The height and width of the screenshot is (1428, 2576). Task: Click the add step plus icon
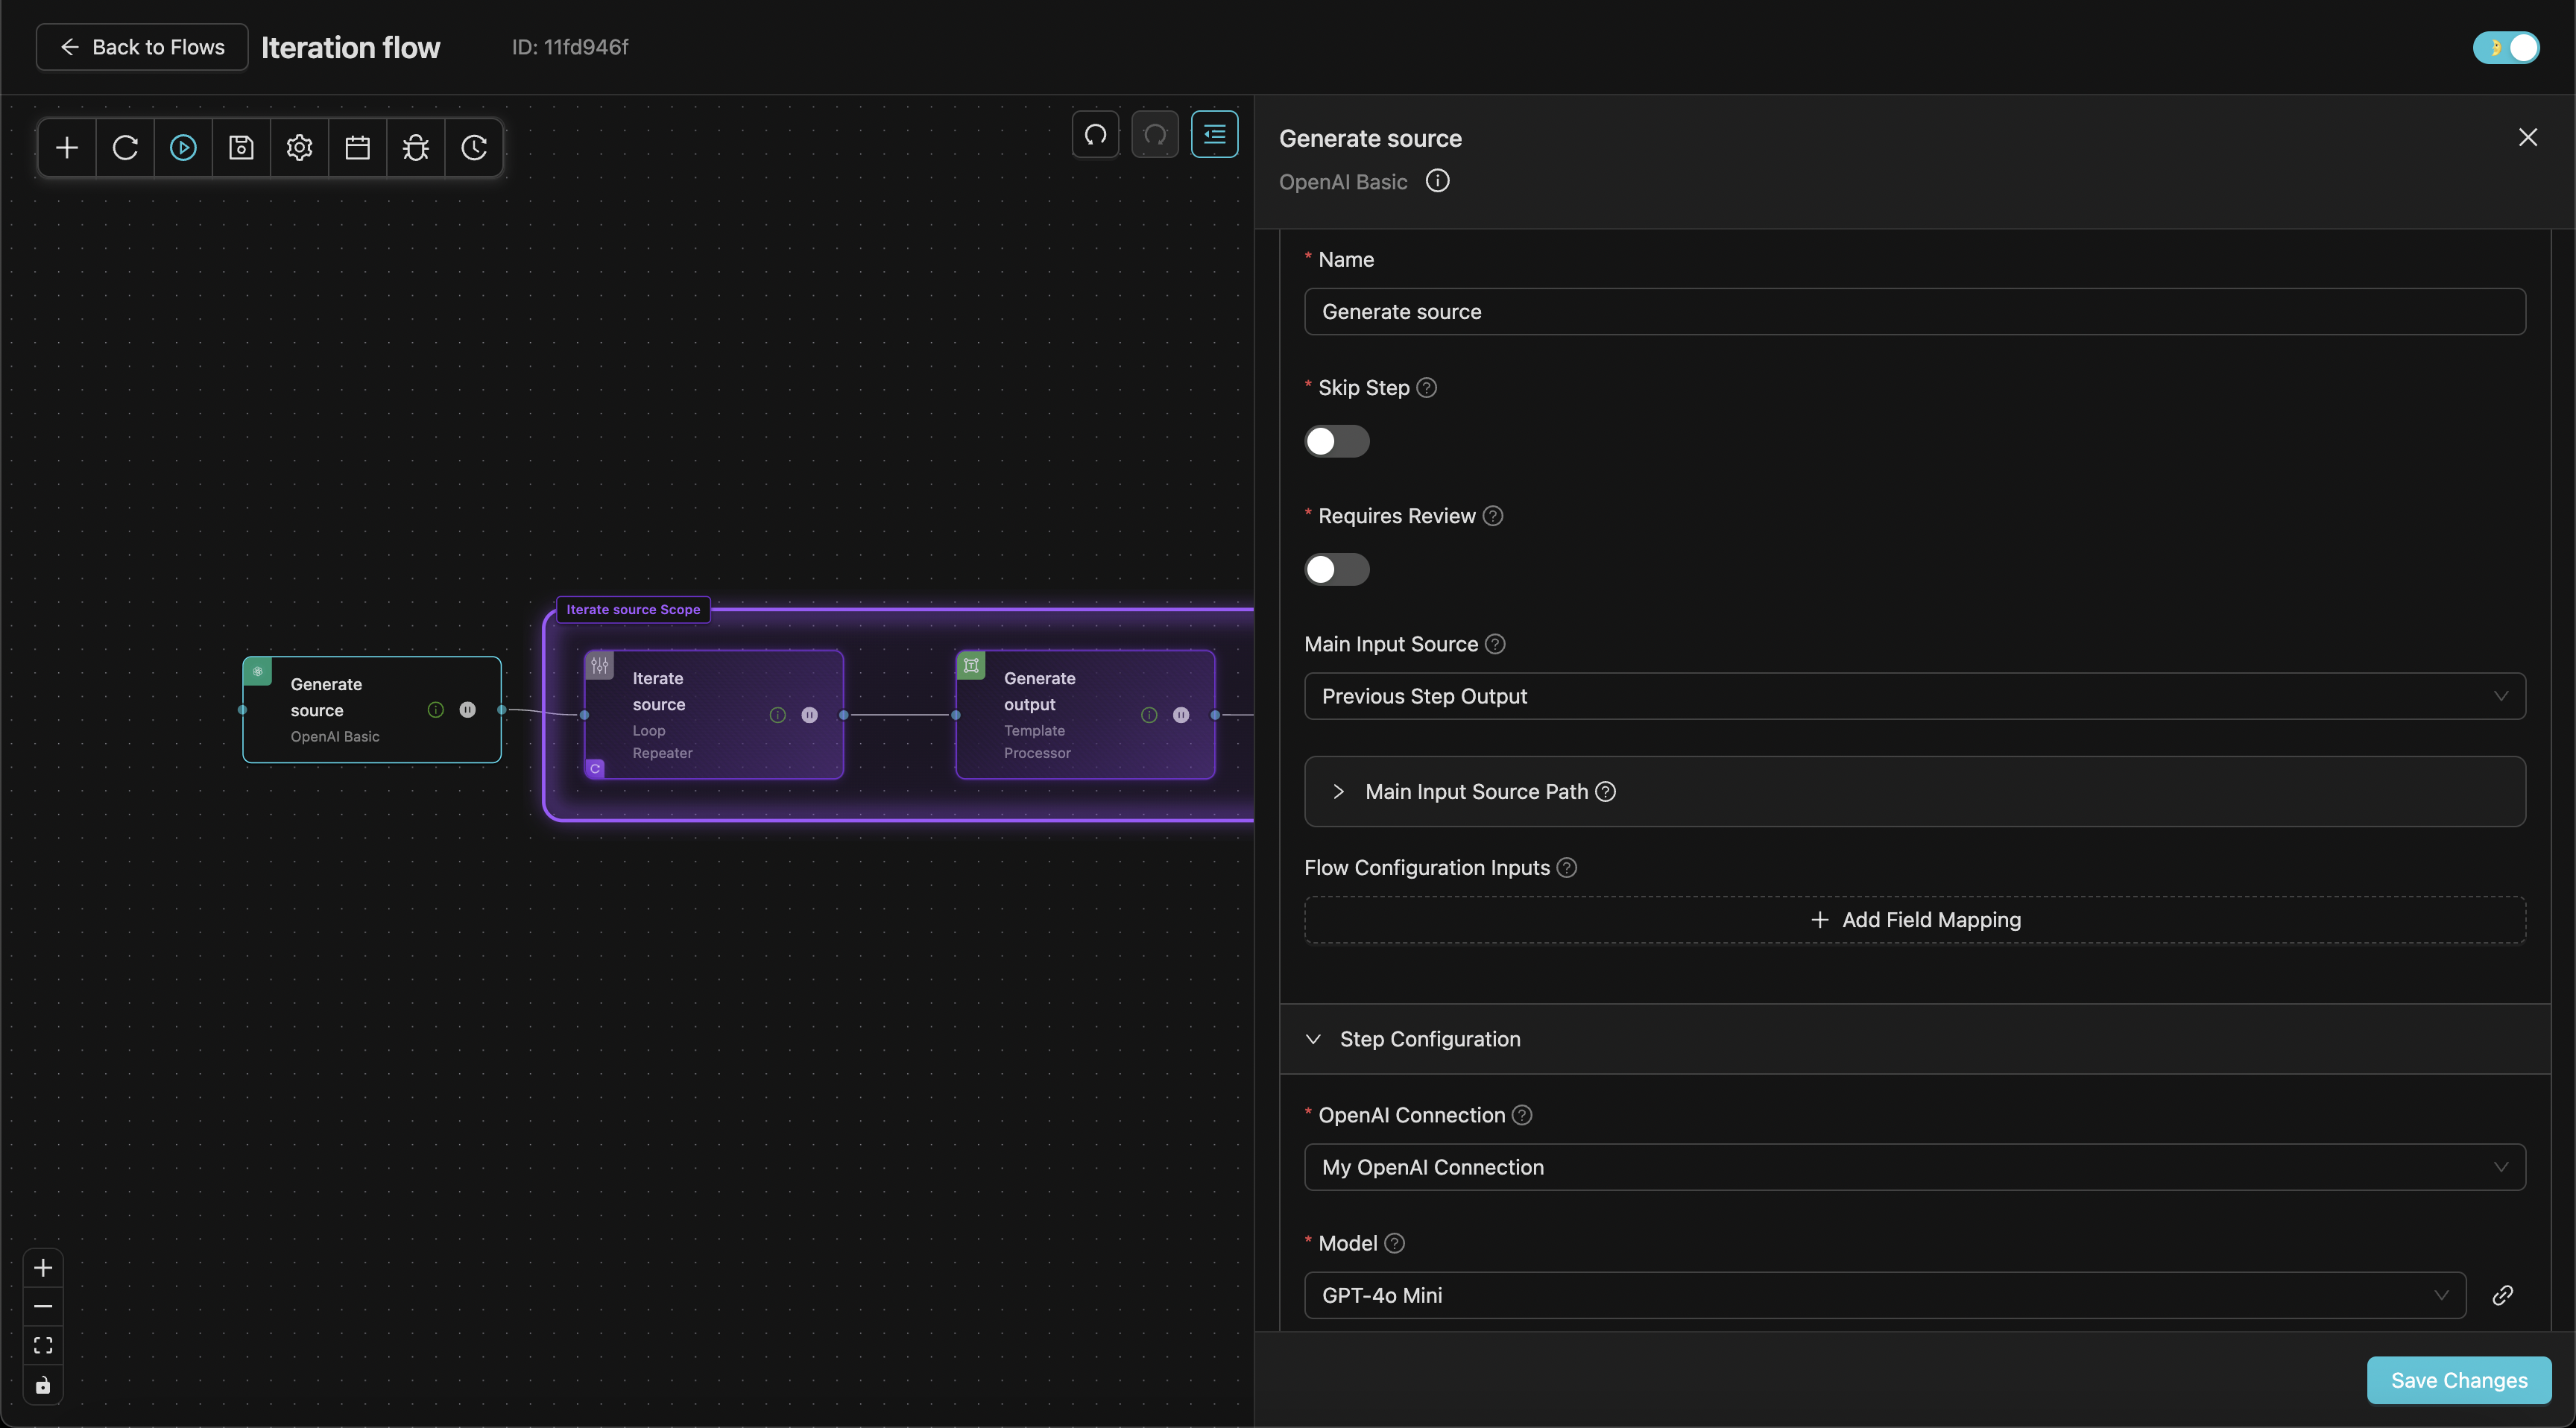click(x=67, y=148)
